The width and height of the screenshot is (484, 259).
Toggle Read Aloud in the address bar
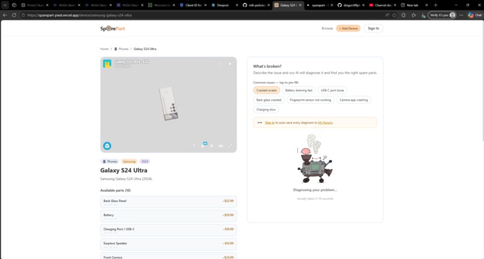387,15
